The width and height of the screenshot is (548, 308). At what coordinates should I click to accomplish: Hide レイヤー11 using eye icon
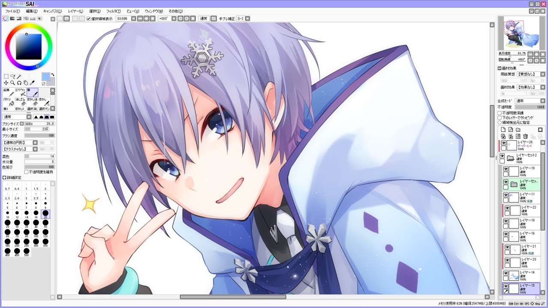click(x=506, y=195)
